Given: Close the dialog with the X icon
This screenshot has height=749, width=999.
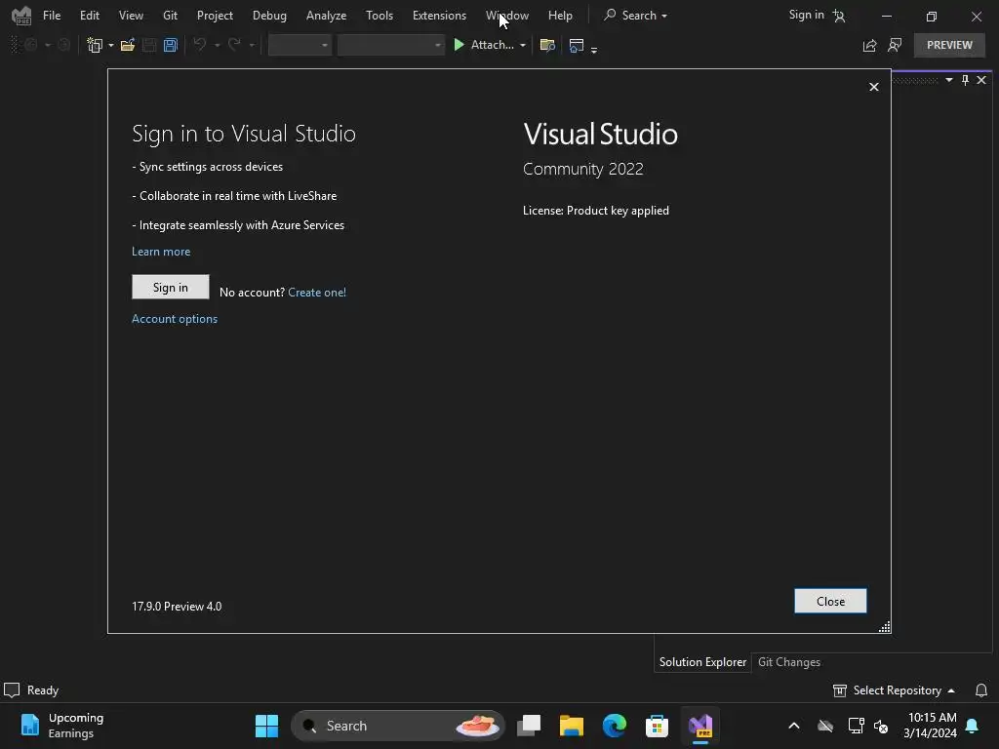Looking at the screenshot, I should pyautogui.click(x=874, y=87).
